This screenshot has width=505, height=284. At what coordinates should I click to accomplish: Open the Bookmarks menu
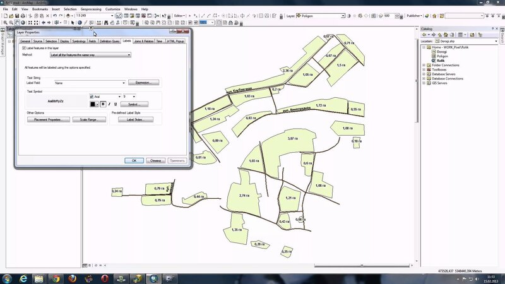coord(40,9)
